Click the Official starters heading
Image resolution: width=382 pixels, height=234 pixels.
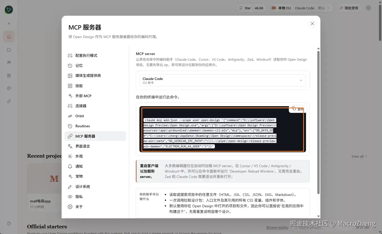pos(47,227)
